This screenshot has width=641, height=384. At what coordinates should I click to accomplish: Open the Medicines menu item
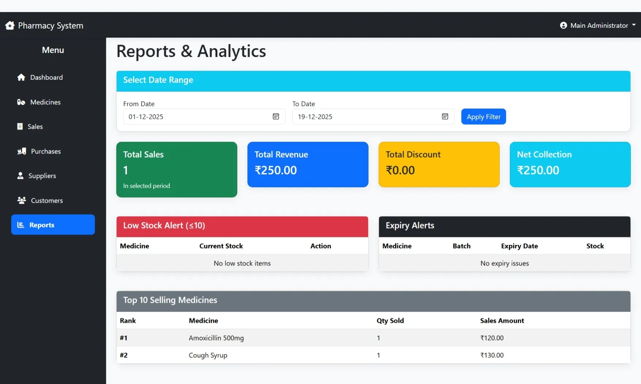coord(45,102)
